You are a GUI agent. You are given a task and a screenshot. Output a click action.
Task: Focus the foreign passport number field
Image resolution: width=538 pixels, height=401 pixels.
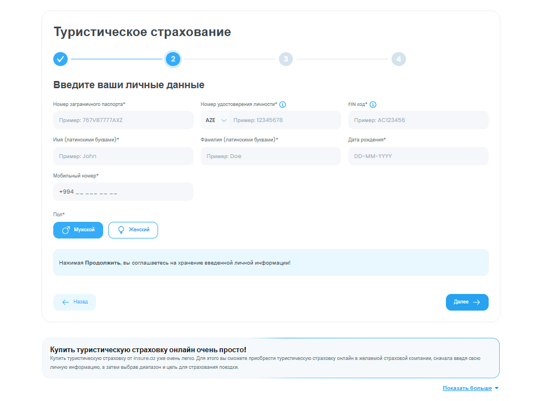point(123,120)
